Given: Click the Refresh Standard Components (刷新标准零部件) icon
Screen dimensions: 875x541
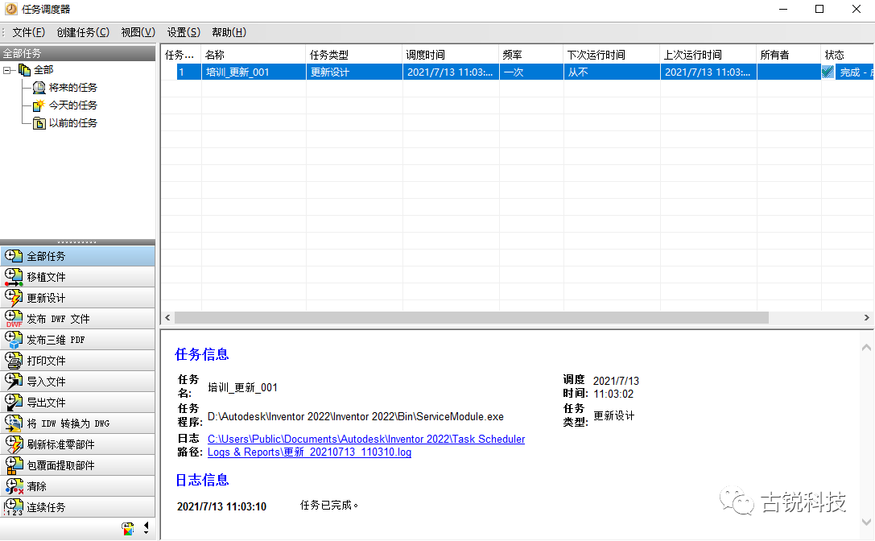Looking at the screenshot, I should [x=14, y=444].
